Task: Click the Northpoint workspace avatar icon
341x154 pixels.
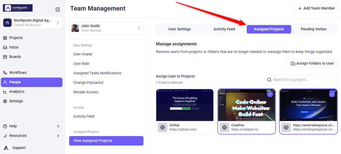Action: [x=7, y=23]
